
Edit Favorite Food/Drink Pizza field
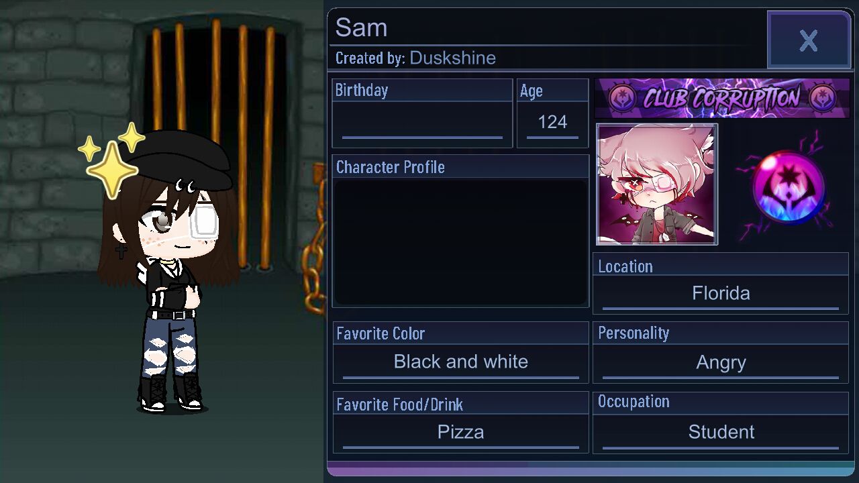click(x=460, y=432)
